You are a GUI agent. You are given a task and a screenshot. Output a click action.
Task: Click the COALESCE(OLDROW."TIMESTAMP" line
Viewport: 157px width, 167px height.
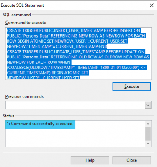pyautogui.click(x=77, y=68)
